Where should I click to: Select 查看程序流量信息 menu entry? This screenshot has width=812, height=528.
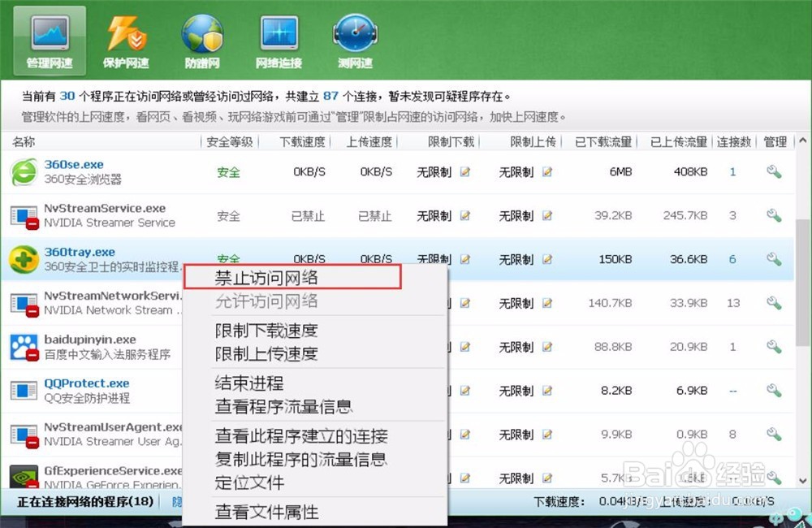point(283,407)
